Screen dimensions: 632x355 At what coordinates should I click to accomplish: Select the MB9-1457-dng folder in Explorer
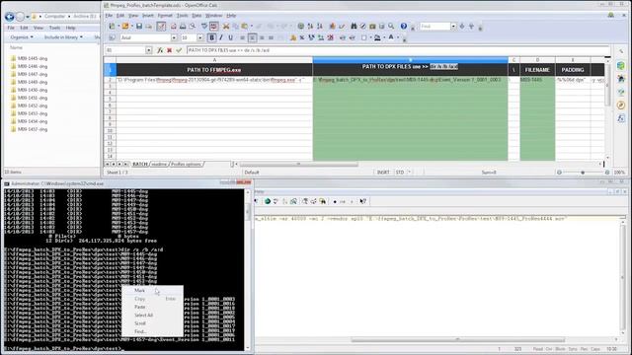tap(33, 129)
